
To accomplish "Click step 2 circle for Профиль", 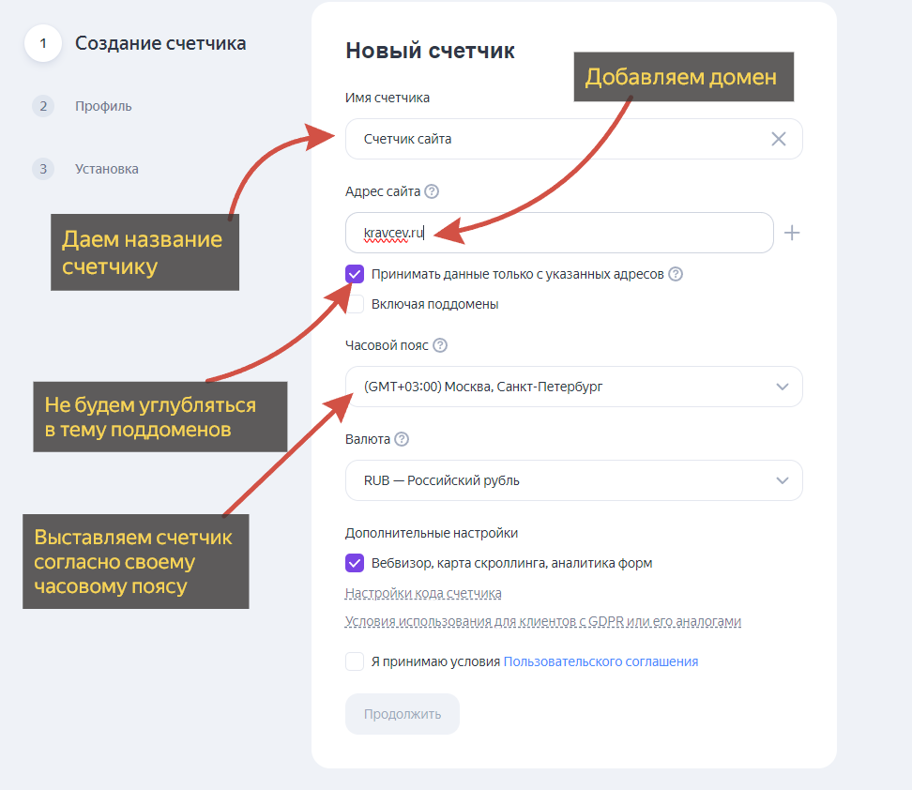I will 43,106.
